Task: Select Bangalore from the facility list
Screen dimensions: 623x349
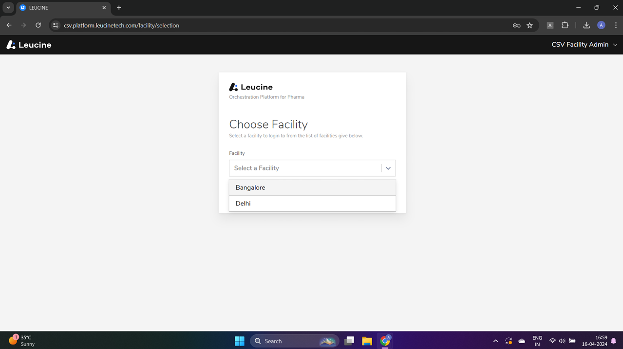Action: (x=312, y=187)
